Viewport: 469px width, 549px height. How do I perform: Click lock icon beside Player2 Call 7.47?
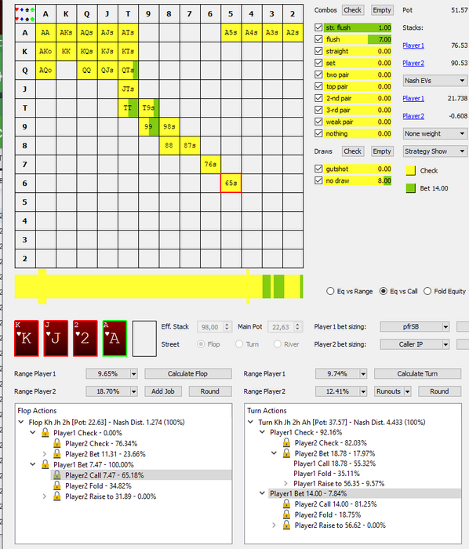(57, 475)
